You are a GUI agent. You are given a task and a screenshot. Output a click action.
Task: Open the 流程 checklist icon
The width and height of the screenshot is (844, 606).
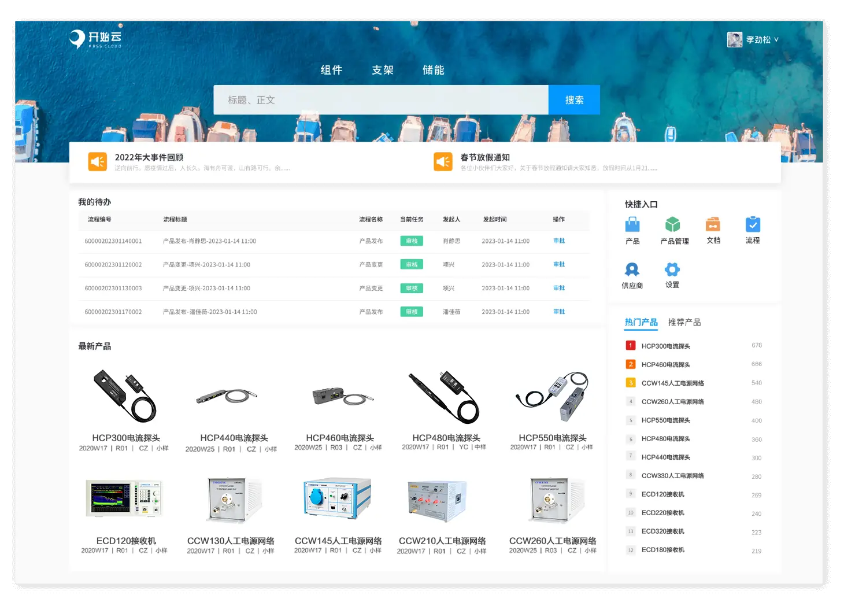point(753,224)
